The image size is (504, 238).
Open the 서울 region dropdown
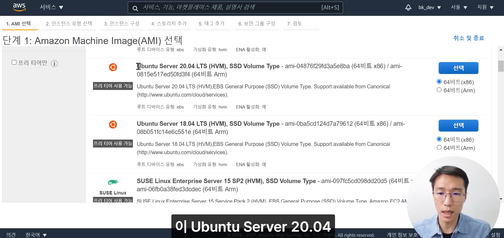pos(459,7)
